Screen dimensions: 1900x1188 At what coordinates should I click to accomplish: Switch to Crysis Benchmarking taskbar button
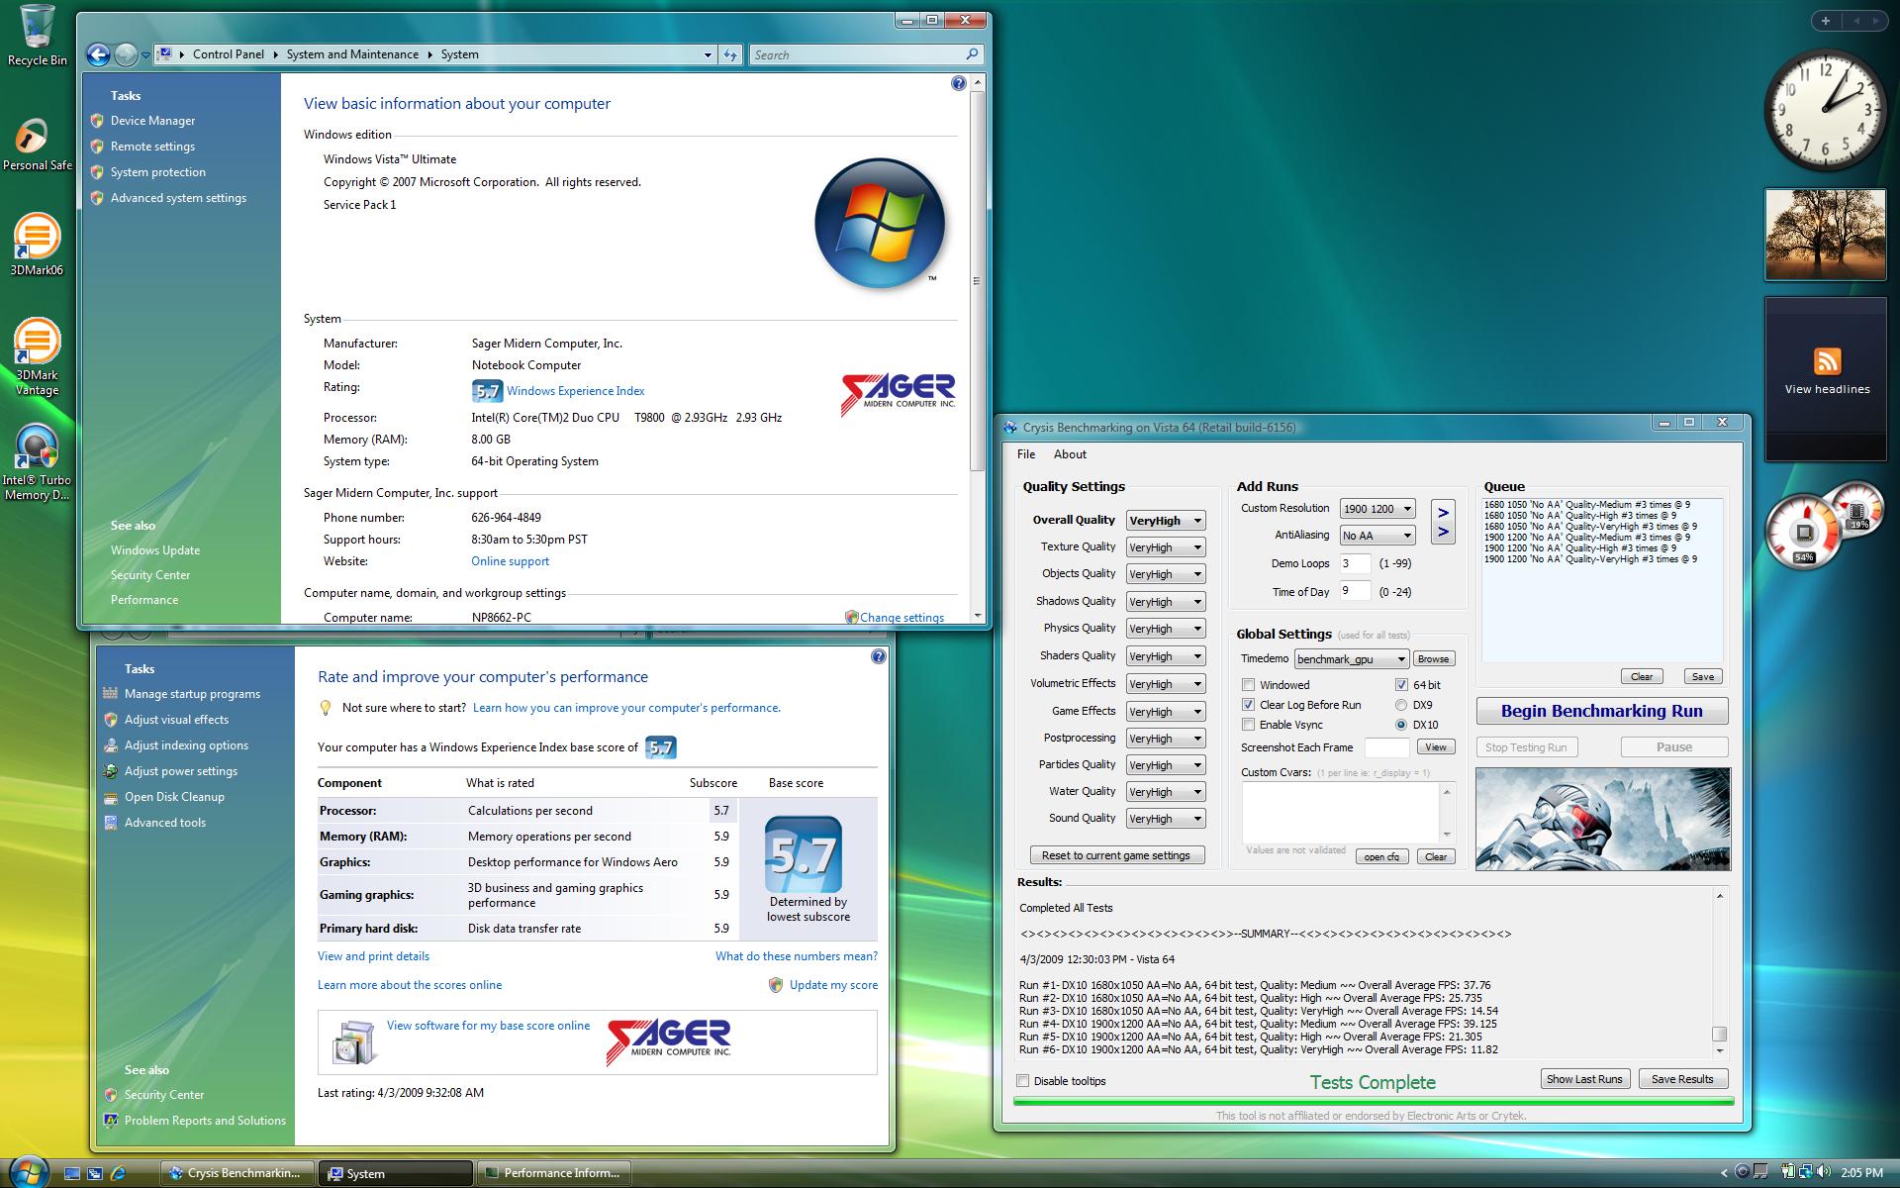237,1173
